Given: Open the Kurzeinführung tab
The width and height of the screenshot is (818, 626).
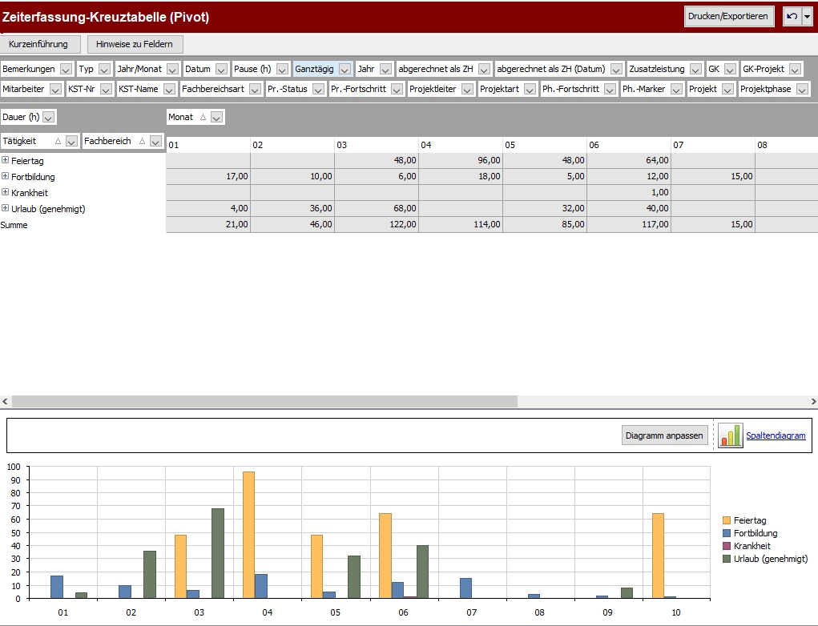Looking at the screenshot, I should coord(38,44).
